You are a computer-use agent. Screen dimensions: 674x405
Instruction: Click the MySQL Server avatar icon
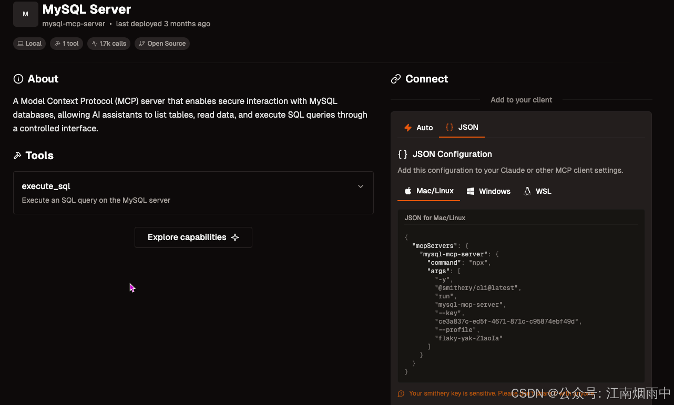click(x=25, y=14)
